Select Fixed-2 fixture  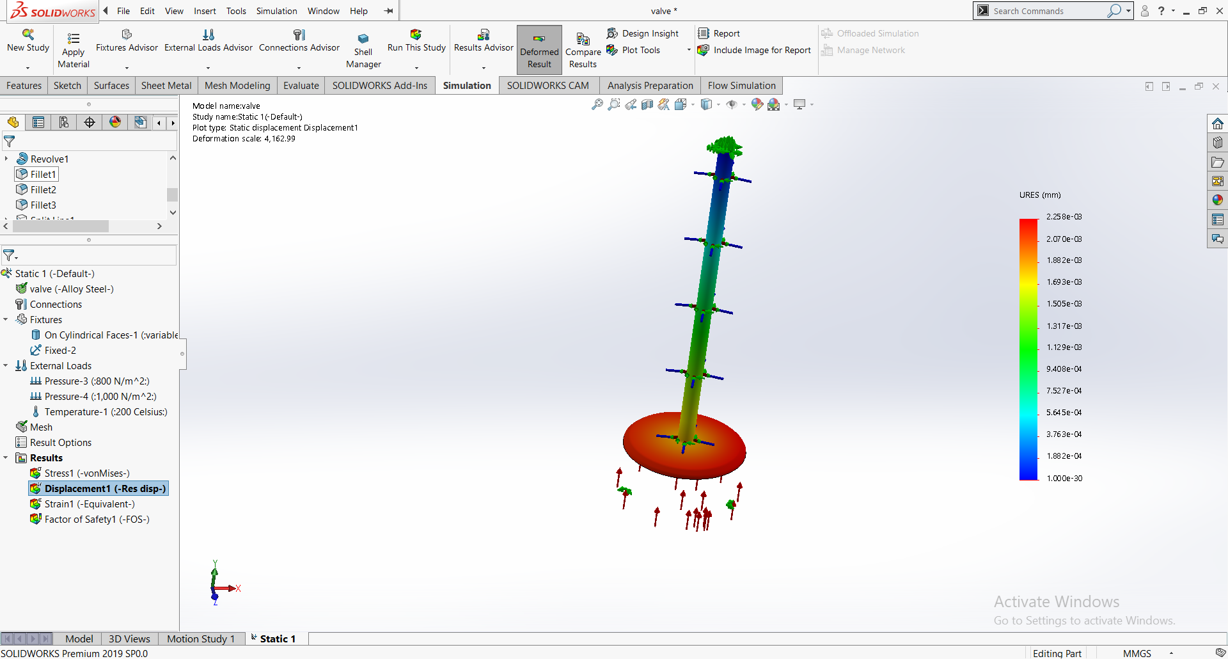[x=53, y=350]
